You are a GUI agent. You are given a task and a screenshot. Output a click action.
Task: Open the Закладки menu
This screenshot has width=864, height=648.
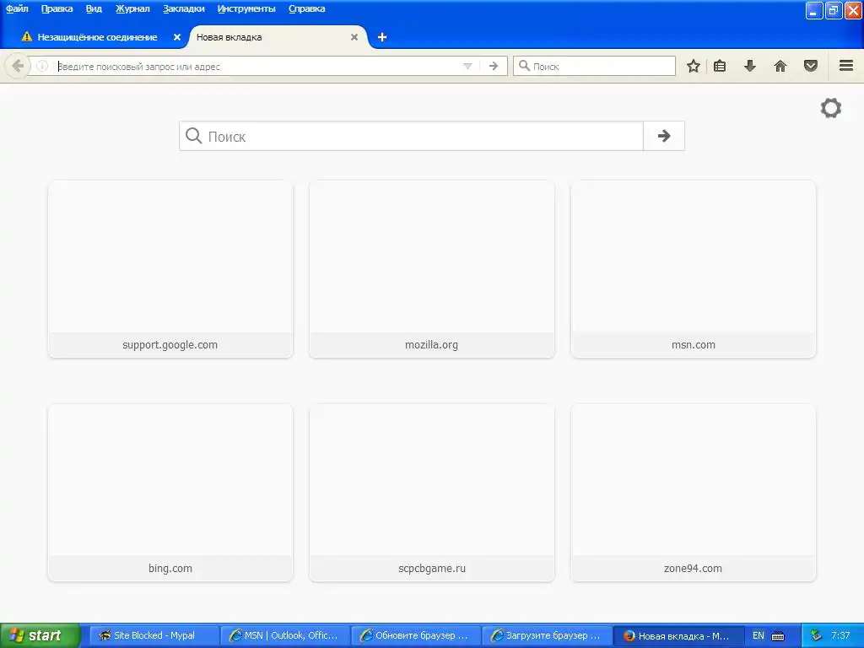click(183, 8)
